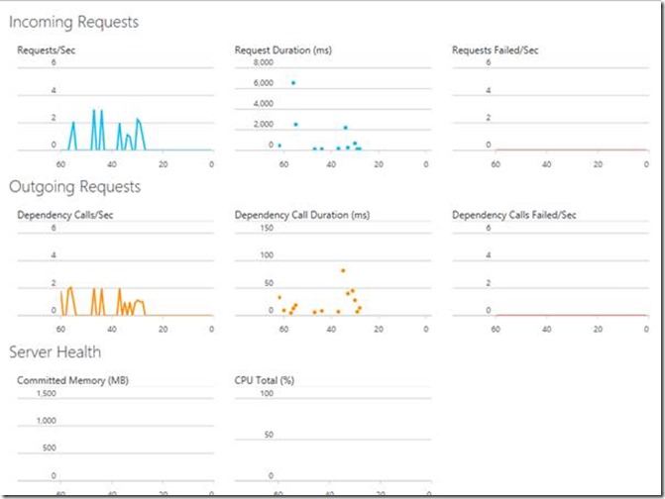Click the blue line in the Requests/Sec chart
The height and width of the screenshot is (499, 665).
click(95, 129)
